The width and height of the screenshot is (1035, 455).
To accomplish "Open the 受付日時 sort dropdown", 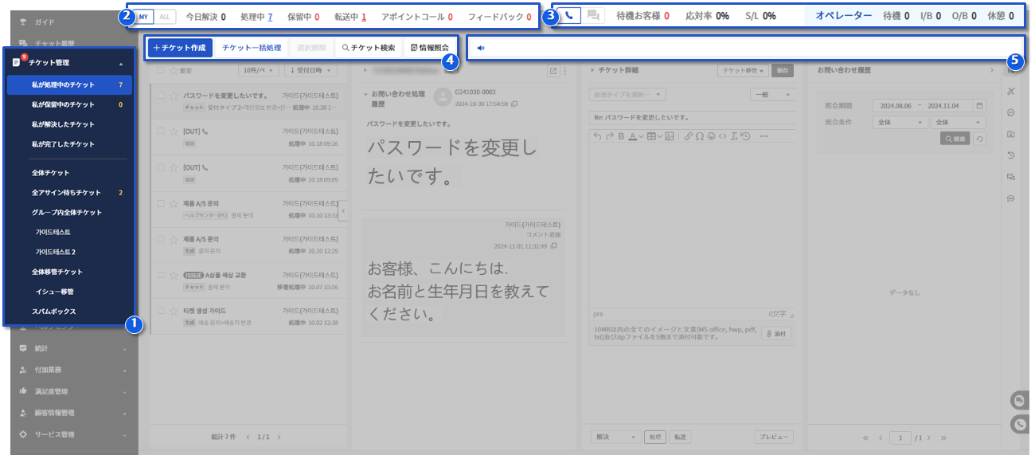I will (310, 71).
